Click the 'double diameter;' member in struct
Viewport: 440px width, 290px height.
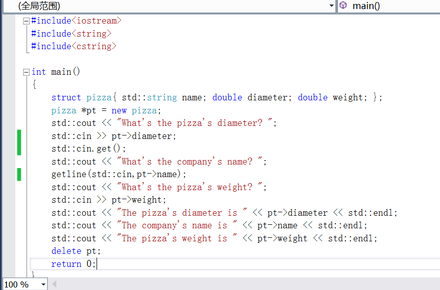coord(252,98)
